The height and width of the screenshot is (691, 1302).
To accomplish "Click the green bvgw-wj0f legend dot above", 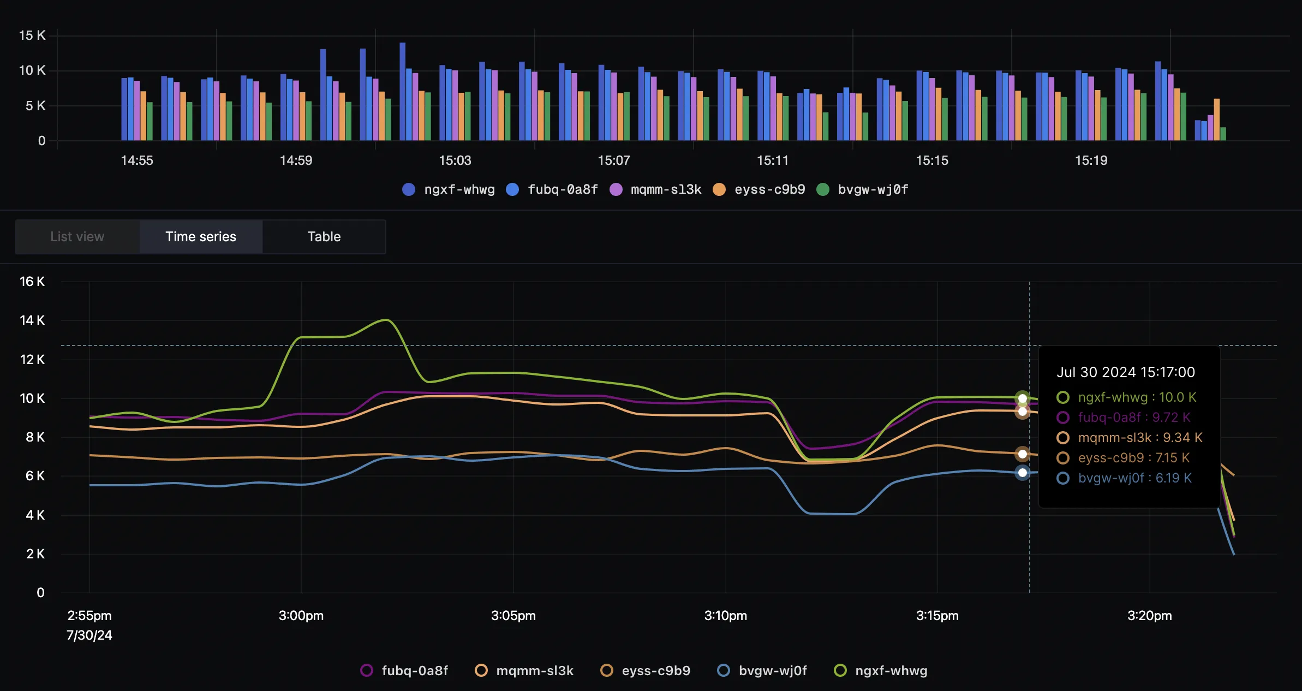I will 823,189.
